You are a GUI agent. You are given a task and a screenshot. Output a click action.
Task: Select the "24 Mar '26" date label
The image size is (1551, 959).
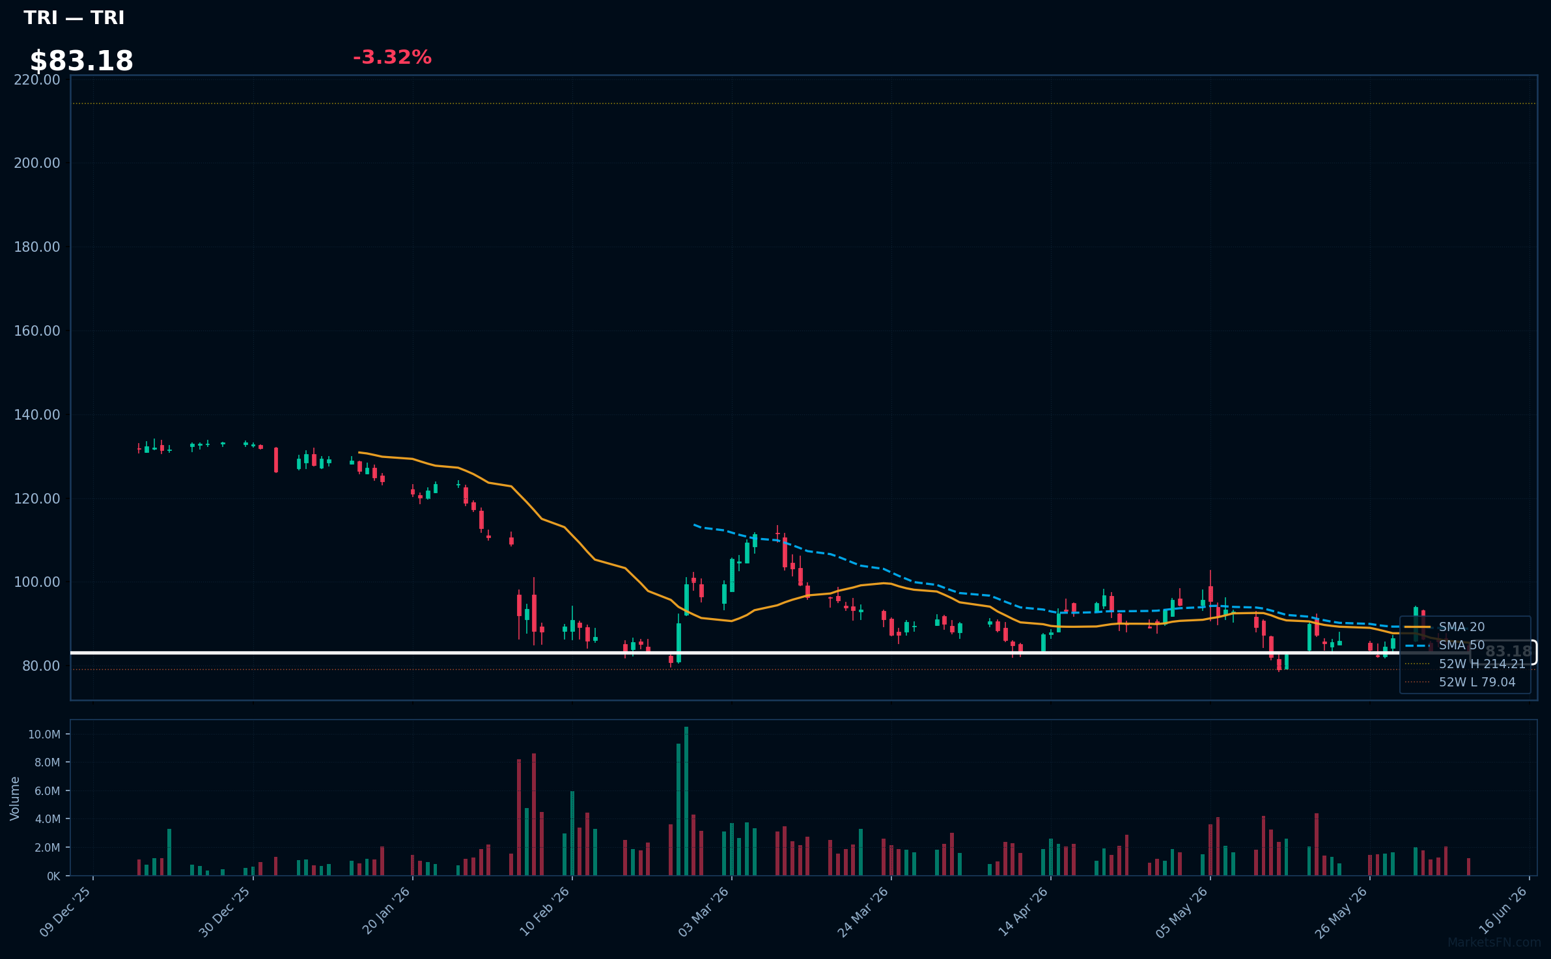pos(863,912)
